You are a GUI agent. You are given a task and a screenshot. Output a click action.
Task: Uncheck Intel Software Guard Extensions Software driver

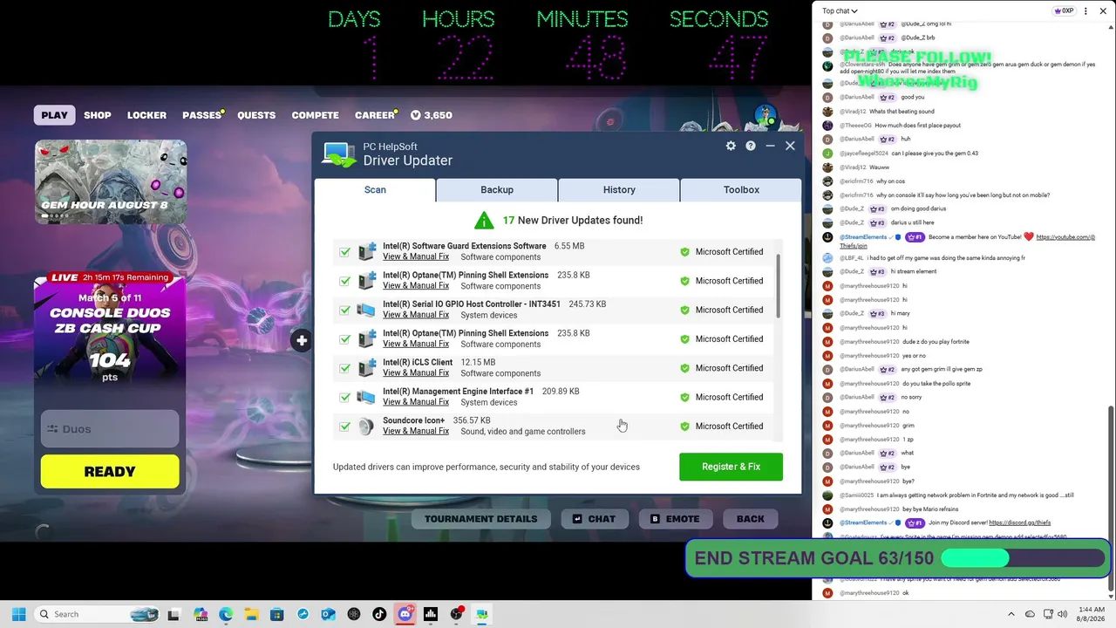click(345, 251)
